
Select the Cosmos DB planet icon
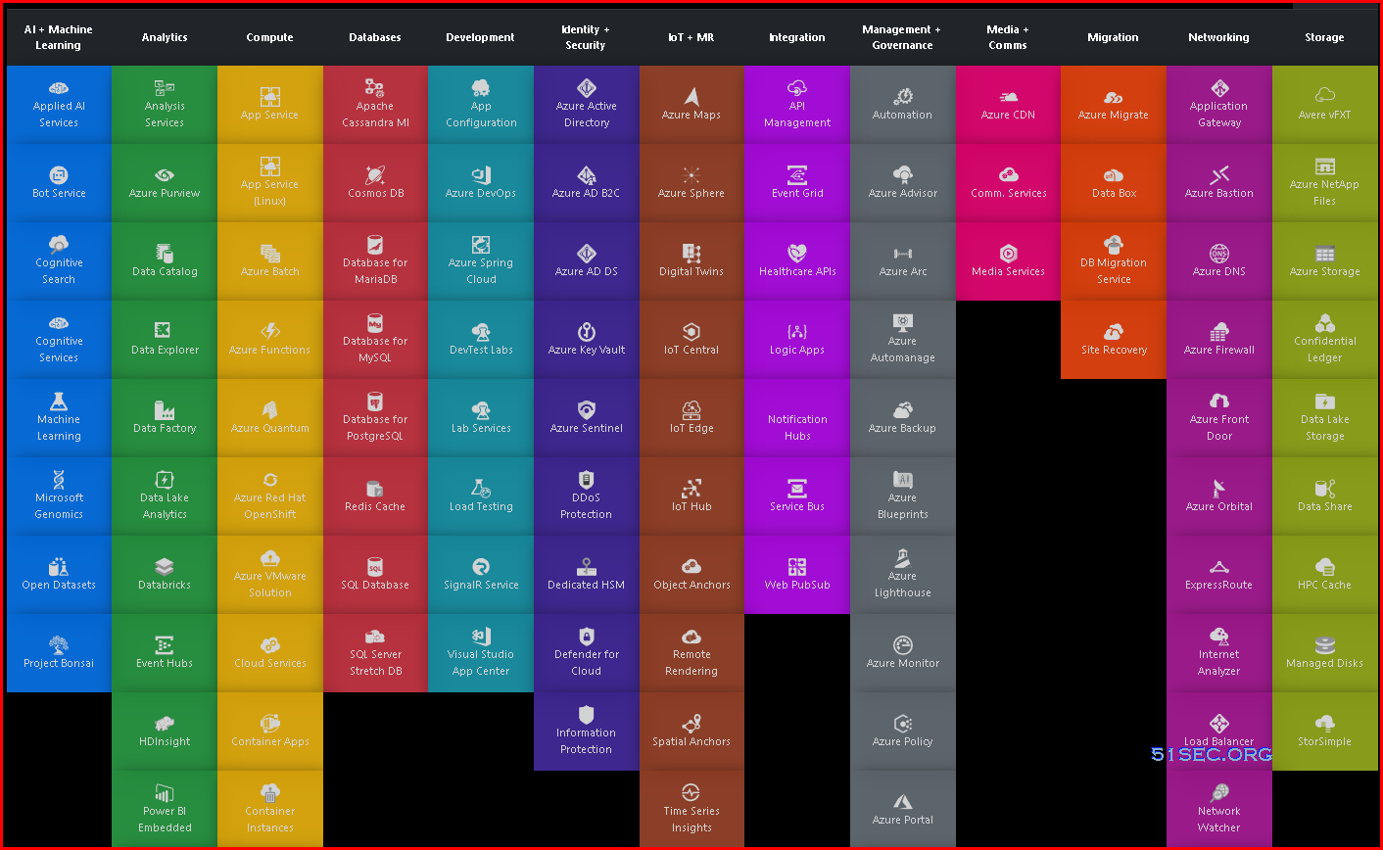click(375, 175)
